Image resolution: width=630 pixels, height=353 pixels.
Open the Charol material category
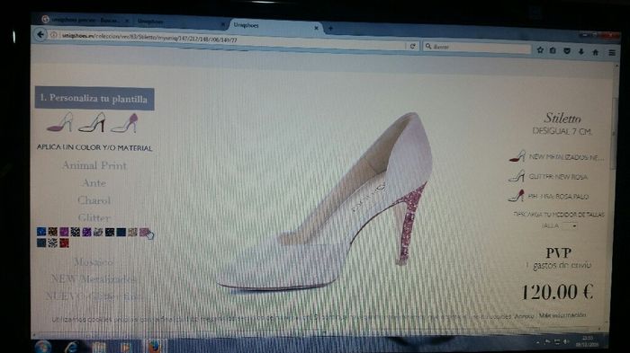94,200
